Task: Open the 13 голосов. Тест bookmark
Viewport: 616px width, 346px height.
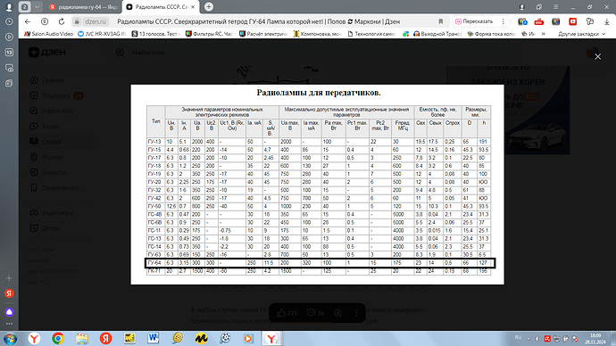Action: [155, 34]
